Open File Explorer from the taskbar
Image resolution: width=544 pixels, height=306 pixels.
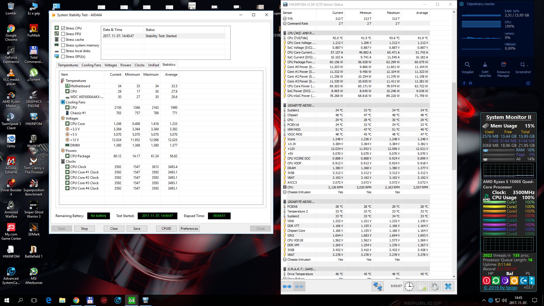click(x=62, y=300)
